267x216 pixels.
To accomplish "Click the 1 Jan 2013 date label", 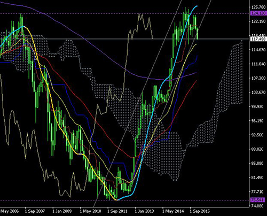I will pyautogui.click(x=144, y=211).
